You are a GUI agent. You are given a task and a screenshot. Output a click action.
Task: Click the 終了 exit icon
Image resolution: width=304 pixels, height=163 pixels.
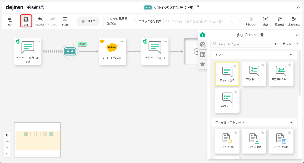click(x=10, y=19)
